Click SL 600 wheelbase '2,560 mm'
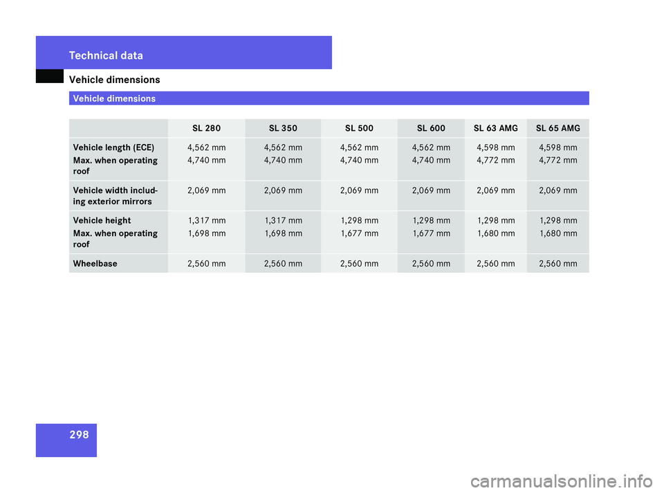 coord(431,264)
